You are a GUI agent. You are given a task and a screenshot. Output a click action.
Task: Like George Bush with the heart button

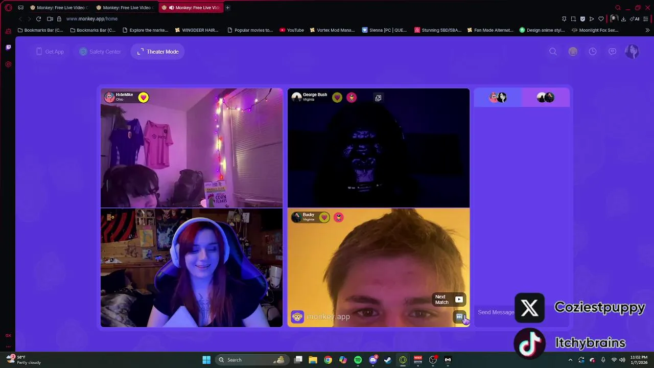click(x=337, y=97)
